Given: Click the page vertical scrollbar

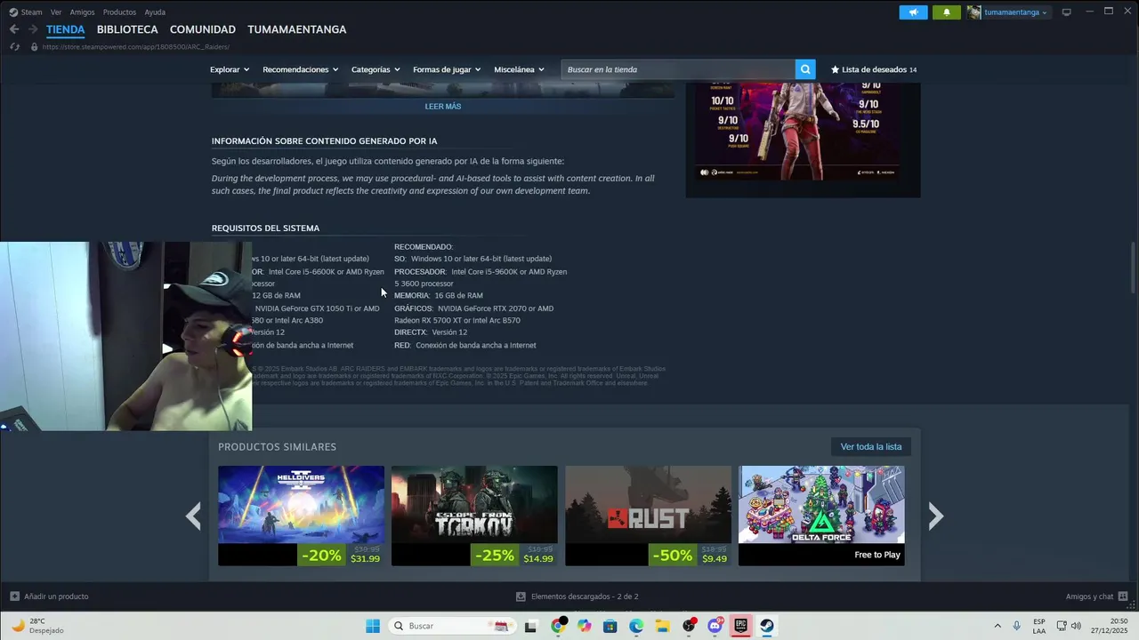Looking at the screenshot, I should 1134,267.
